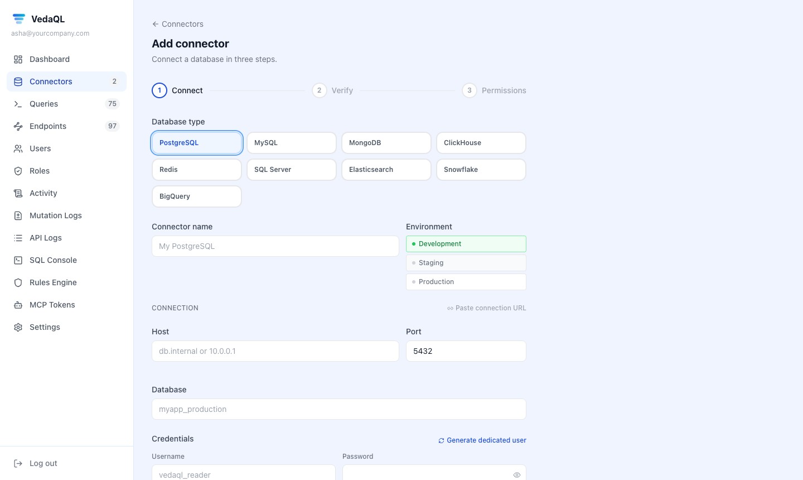Click the Port field showing 5432
The image size is (803, 480).
click(466, 351)
